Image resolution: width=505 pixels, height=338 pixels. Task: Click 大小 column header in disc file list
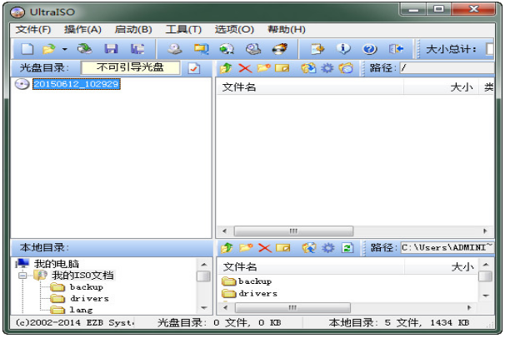(x=441, y=87)
